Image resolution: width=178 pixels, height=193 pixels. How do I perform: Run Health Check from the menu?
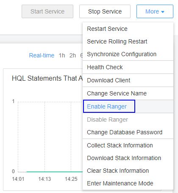point(128,67)
